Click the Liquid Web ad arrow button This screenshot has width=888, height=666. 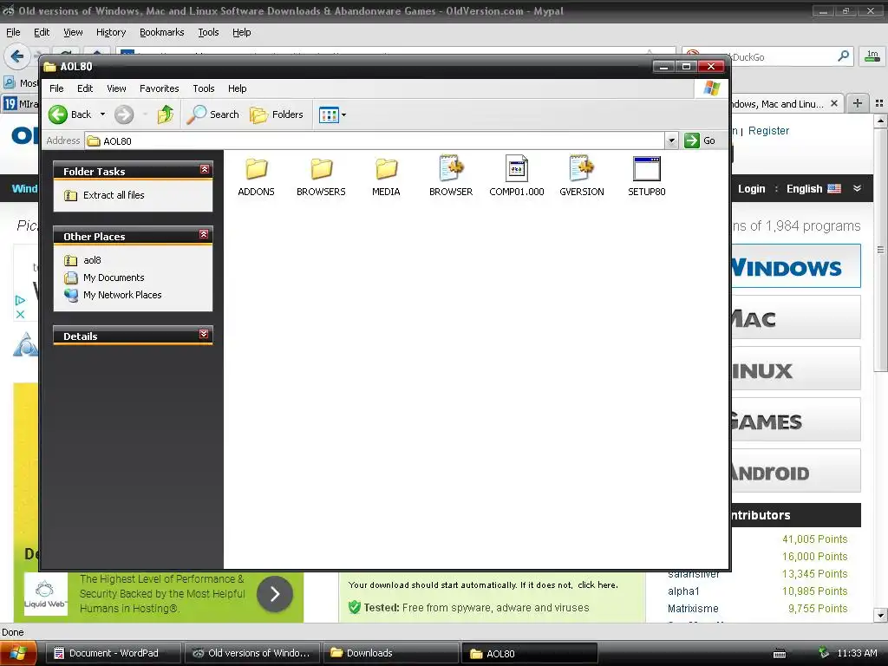(275, 593)
